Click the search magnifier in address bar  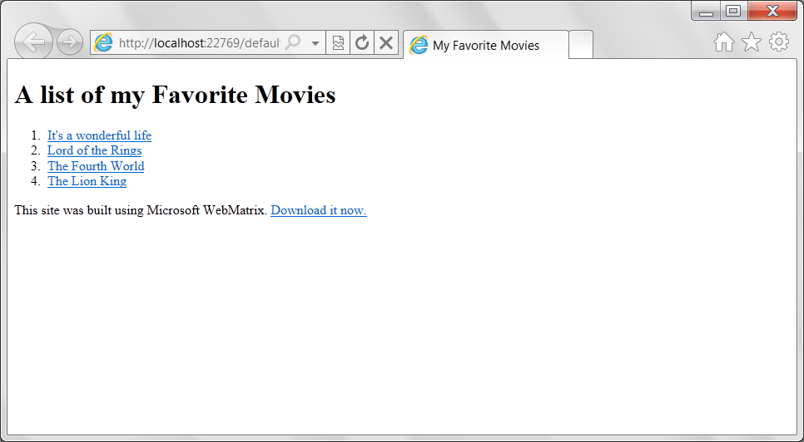292,42
